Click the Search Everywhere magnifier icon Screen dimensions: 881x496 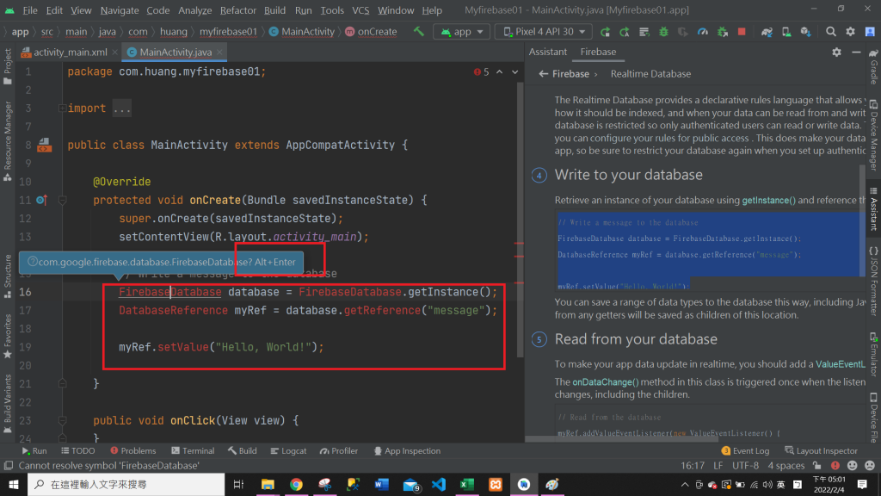click(830, 32)
